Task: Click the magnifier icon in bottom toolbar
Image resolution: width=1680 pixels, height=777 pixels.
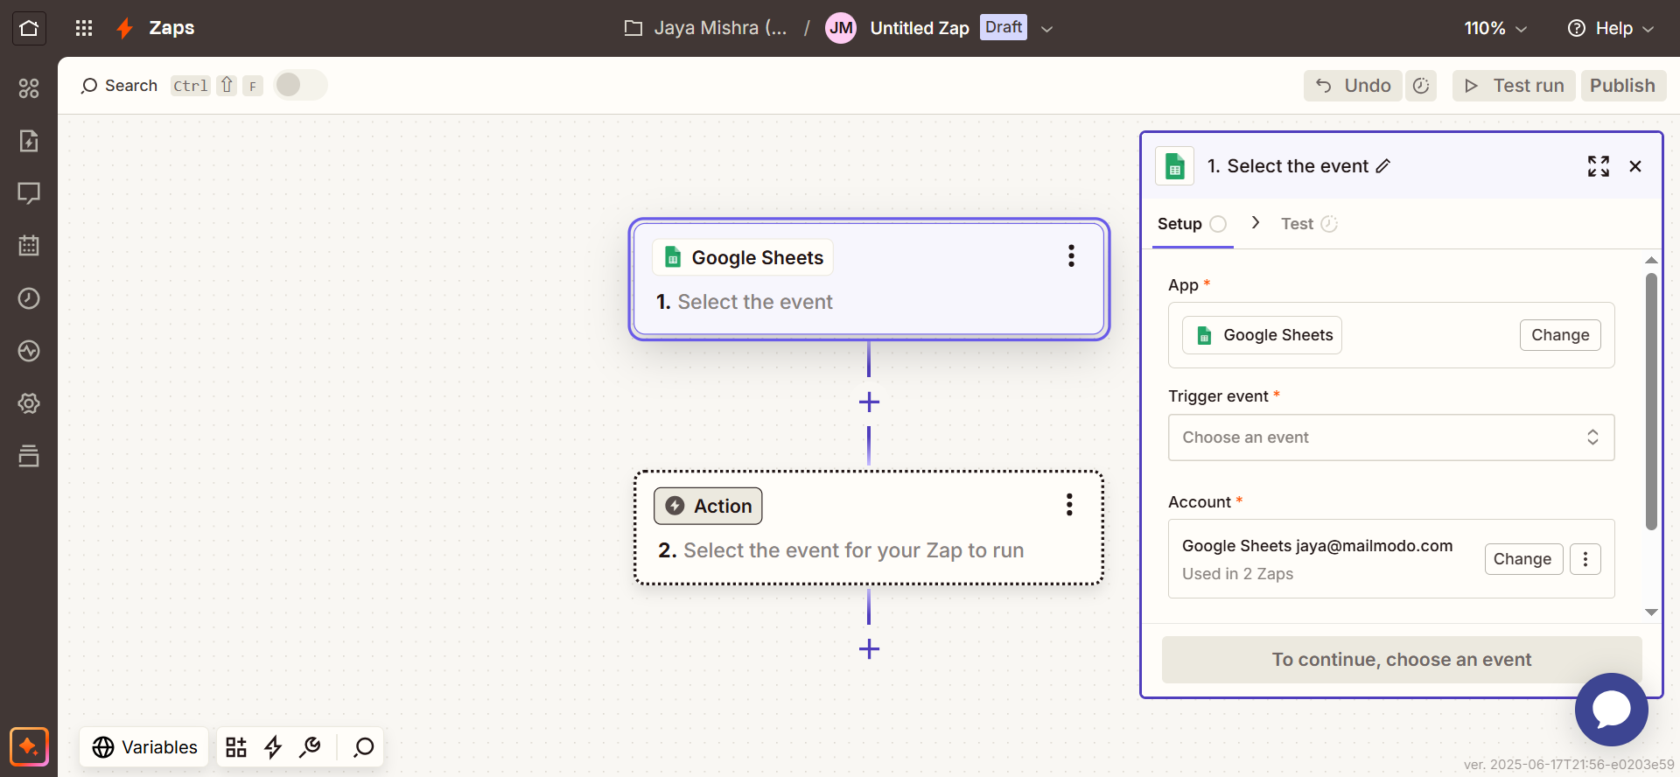Action: point(363,747)
